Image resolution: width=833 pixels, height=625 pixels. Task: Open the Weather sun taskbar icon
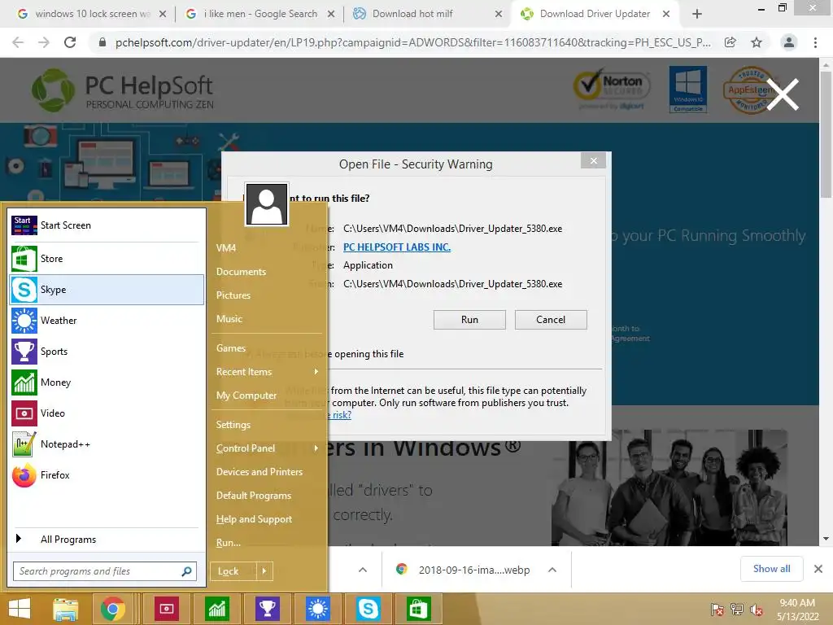coord(318,609)
